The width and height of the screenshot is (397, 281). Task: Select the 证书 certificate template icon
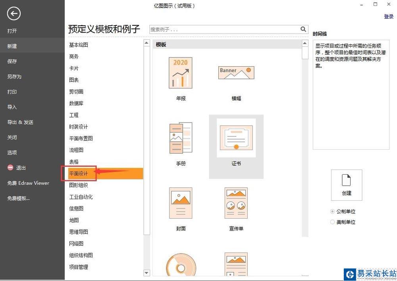click(236, 138)
